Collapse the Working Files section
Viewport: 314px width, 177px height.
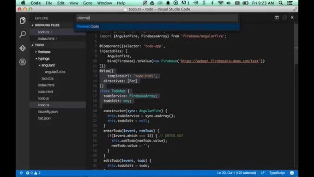33,25
